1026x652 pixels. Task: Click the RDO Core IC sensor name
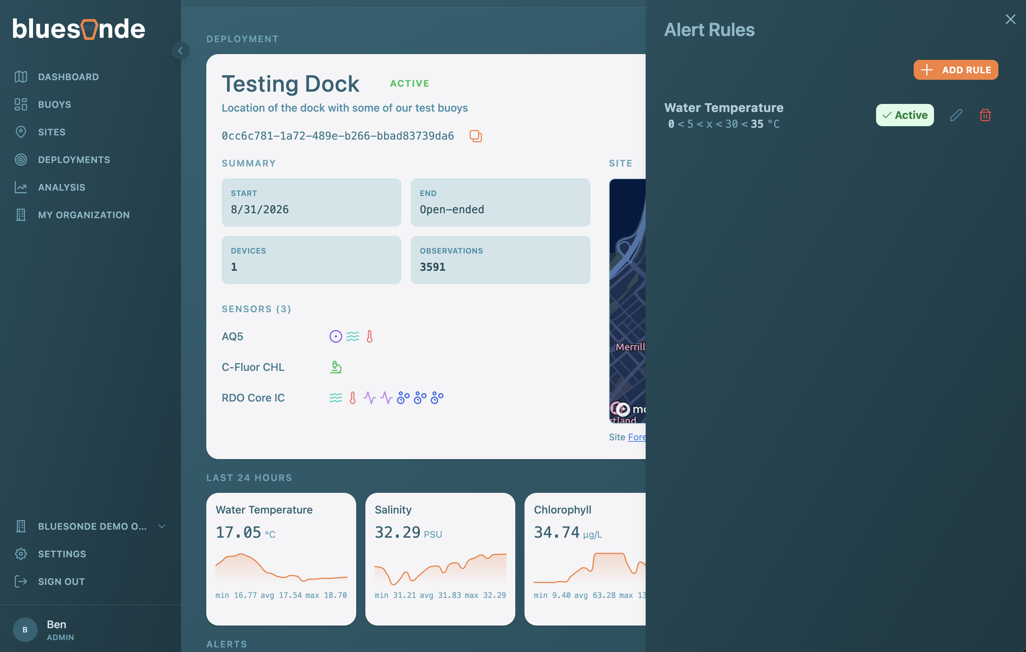(253, 398)
